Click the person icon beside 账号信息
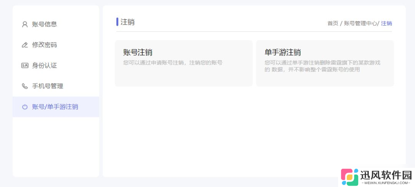The image size is (415, 187). pyautogui.click(x=25, y=24)
